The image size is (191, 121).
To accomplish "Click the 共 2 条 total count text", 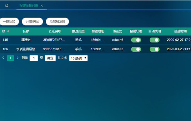I will pyautogui.click(x=63, y=58).
